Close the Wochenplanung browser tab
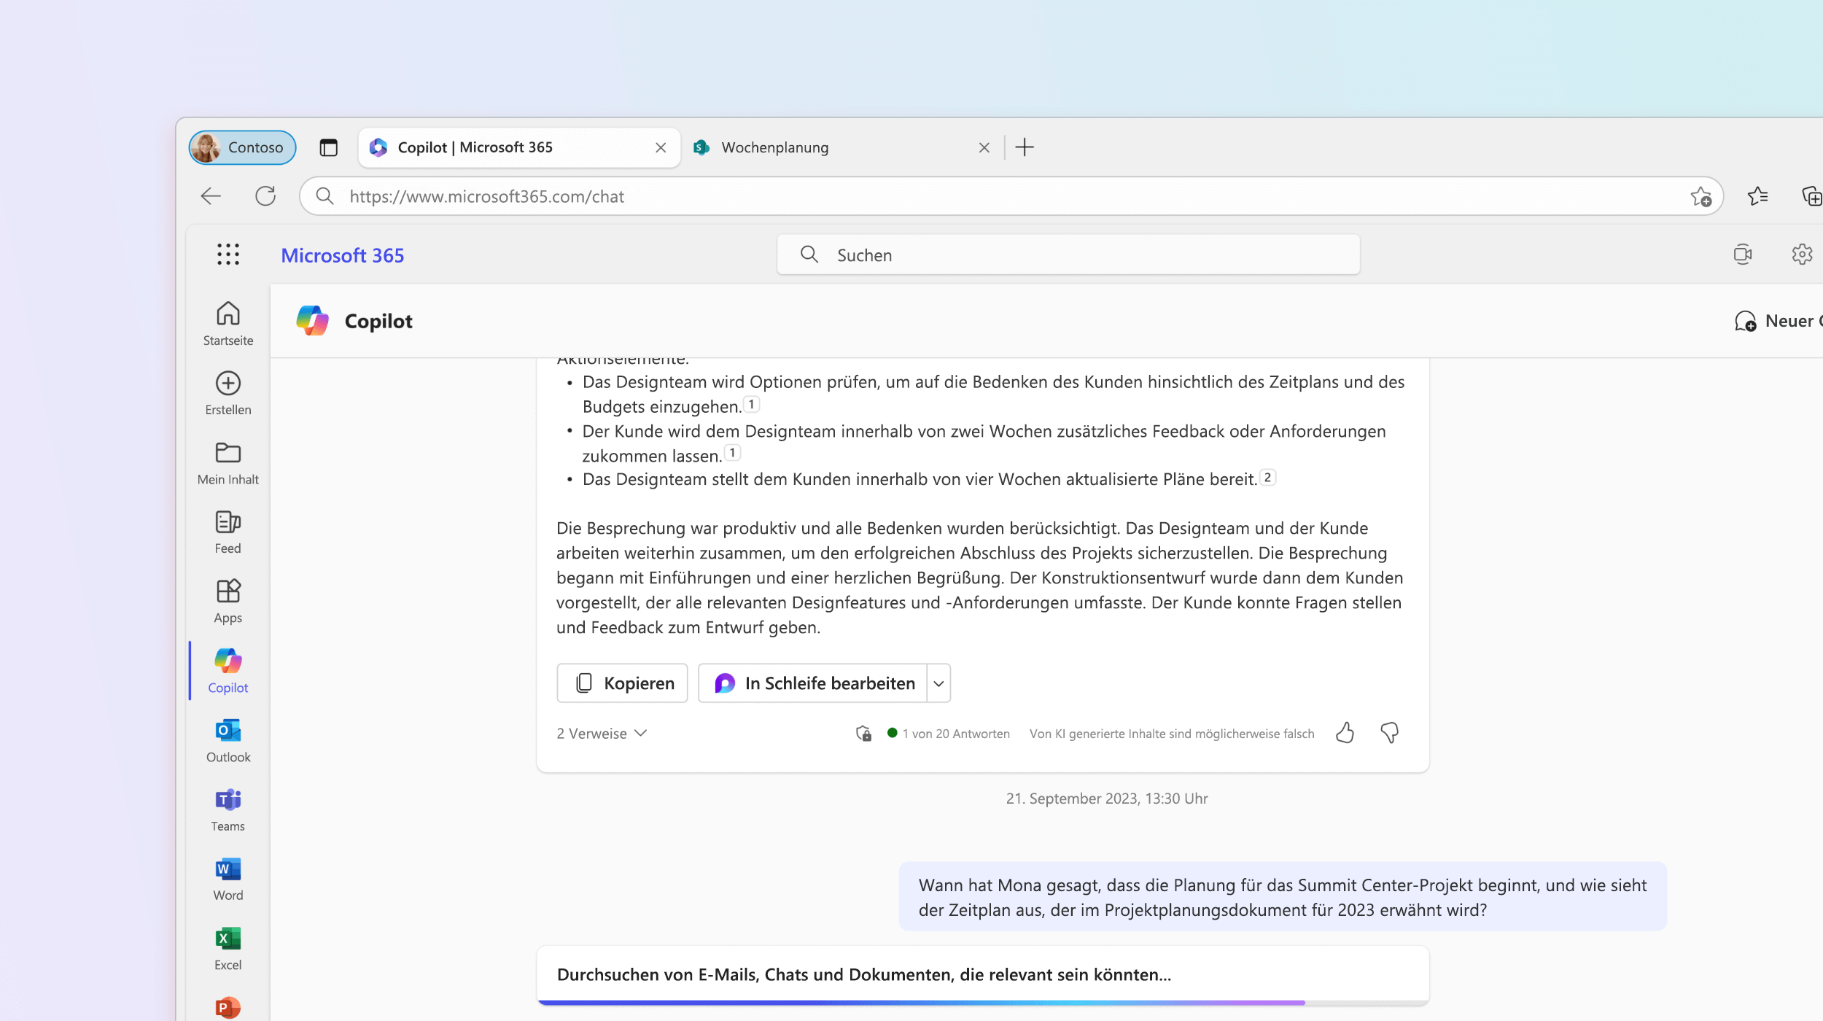This screenshot has height=1021, width=1823. 984,147
